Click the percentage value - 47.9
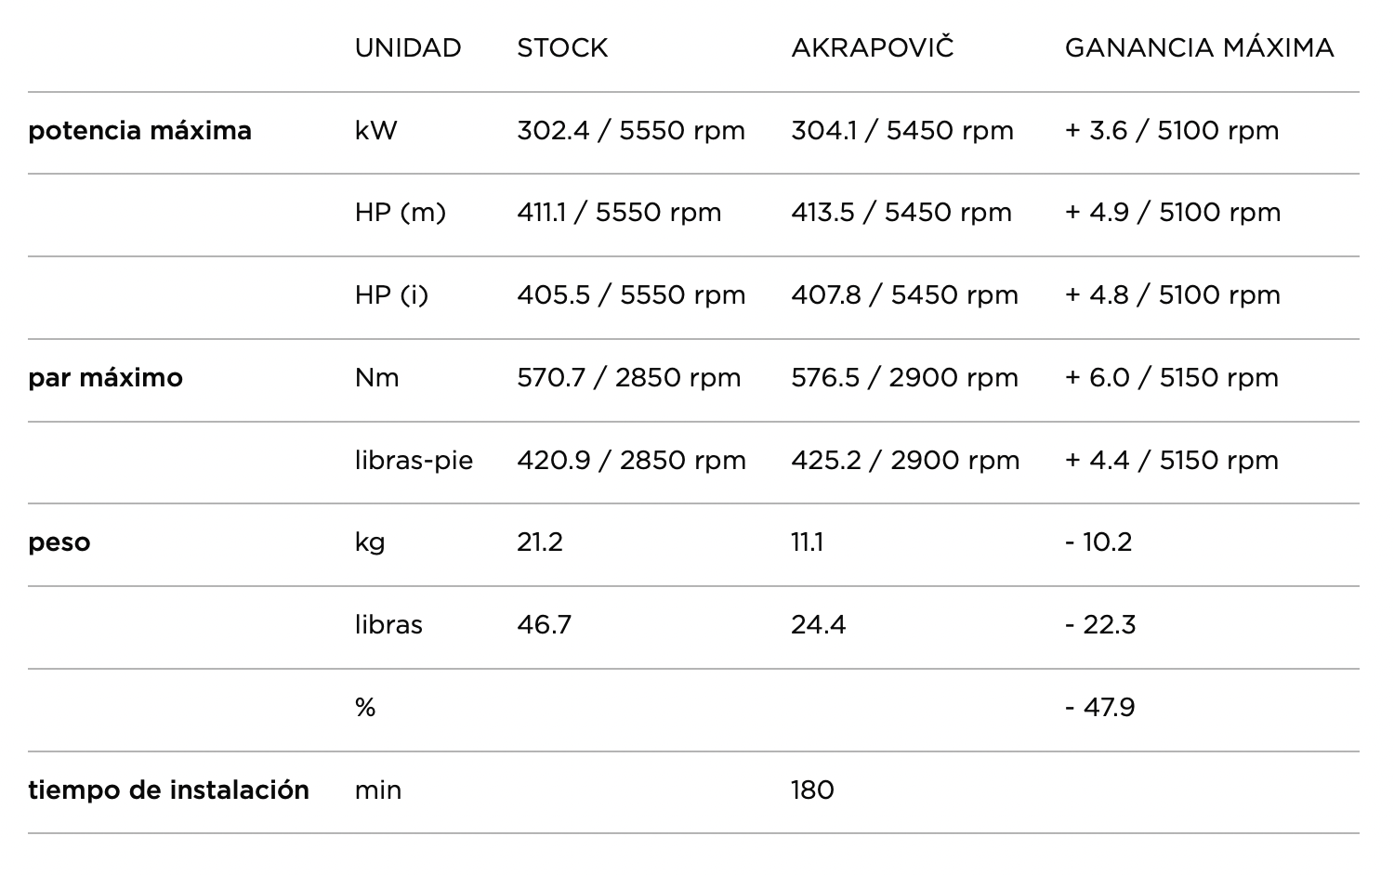The width and height of the screenshot is (1394, 875). point(1100,708)
